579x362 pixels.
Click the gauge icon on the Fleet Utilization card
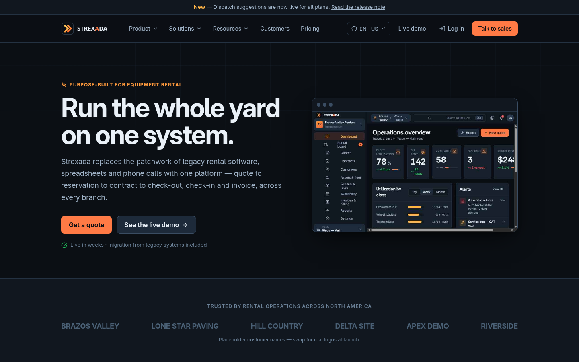(x=398, y=152)
